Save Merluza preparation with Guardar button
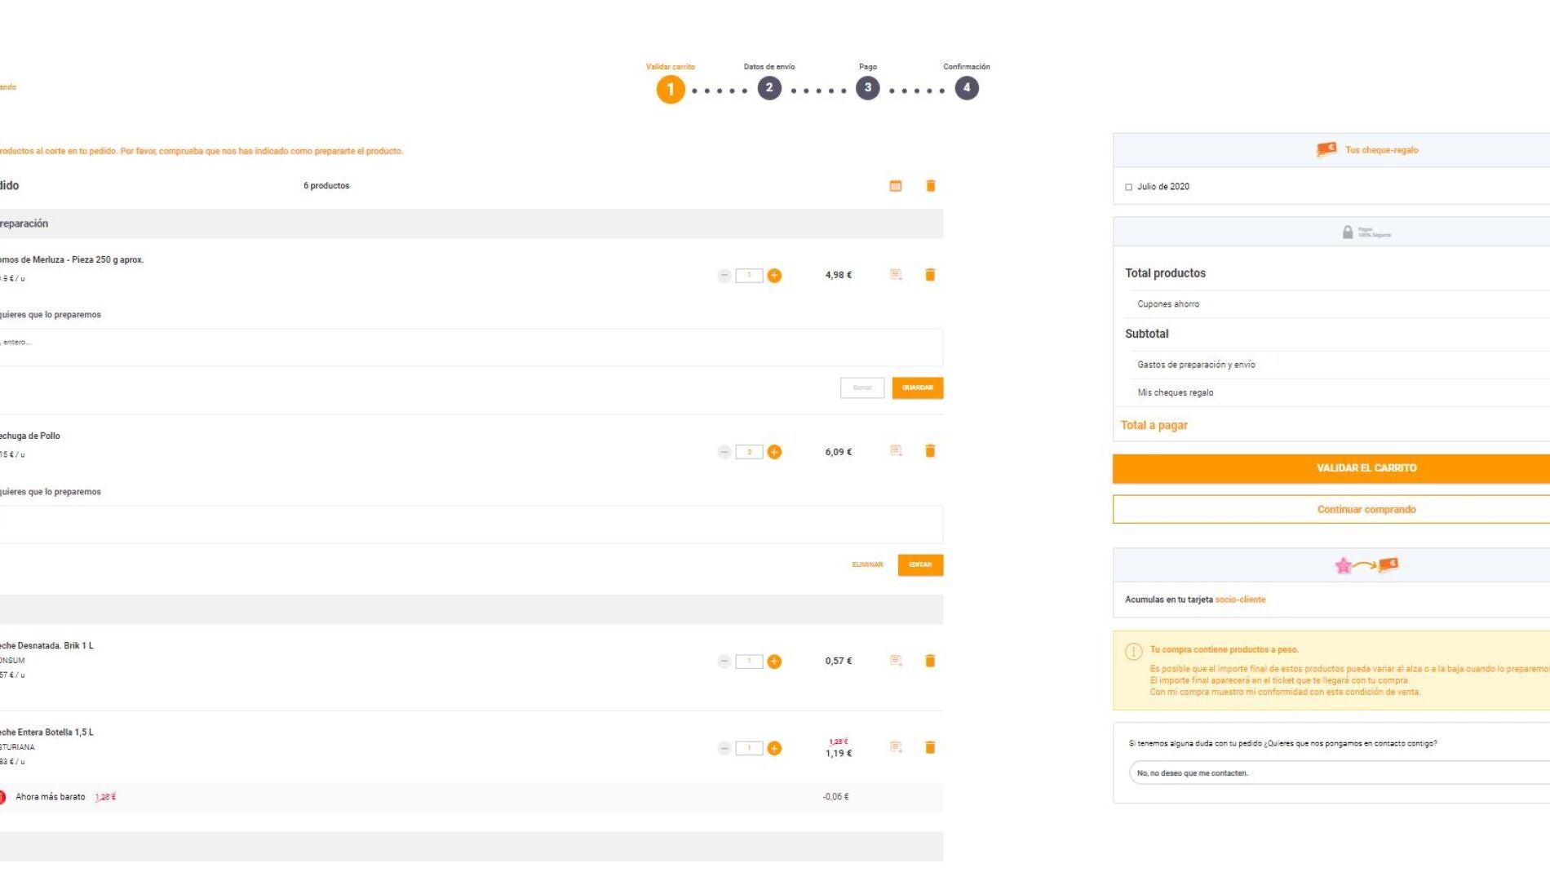The image size is (1550, 872). 917,387
